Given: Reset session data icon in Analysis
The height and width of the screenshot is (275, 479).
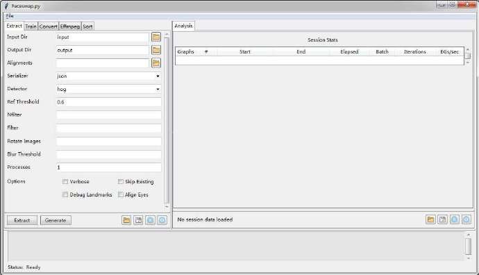Looking at the screenshot, I should click(467, 219).
